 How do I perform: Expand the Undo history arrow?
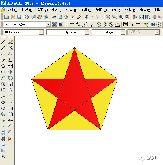pyautogui.click(x=92, y=17)
